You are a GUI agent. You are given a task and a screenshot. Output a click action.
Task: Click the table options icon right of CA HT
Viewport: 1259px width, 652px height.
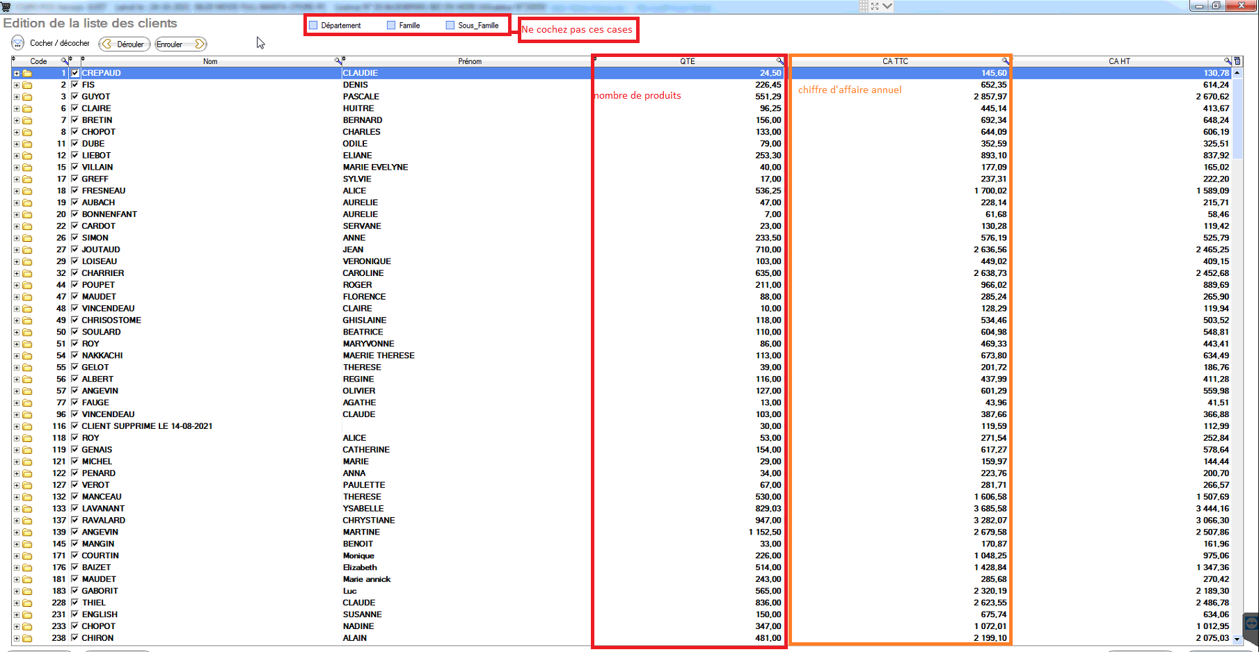(1237, 61)
